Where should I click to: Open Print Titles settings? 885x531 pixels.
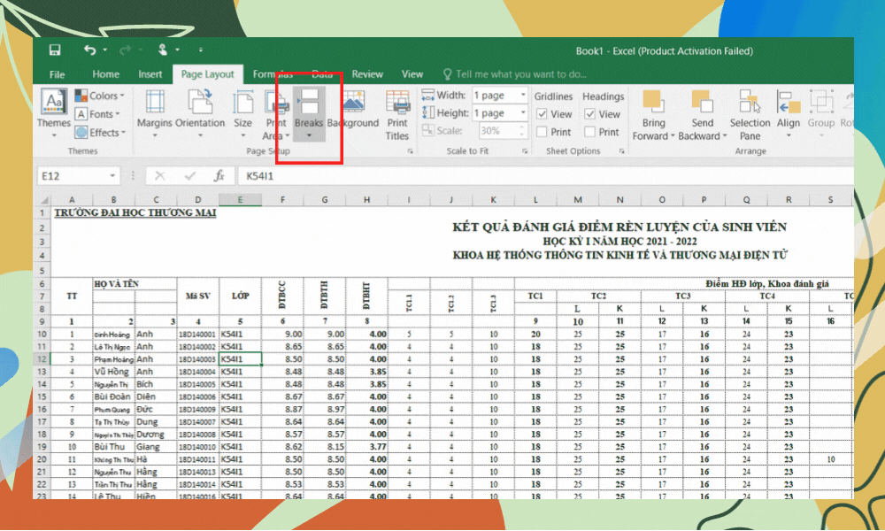coord(397,115)
